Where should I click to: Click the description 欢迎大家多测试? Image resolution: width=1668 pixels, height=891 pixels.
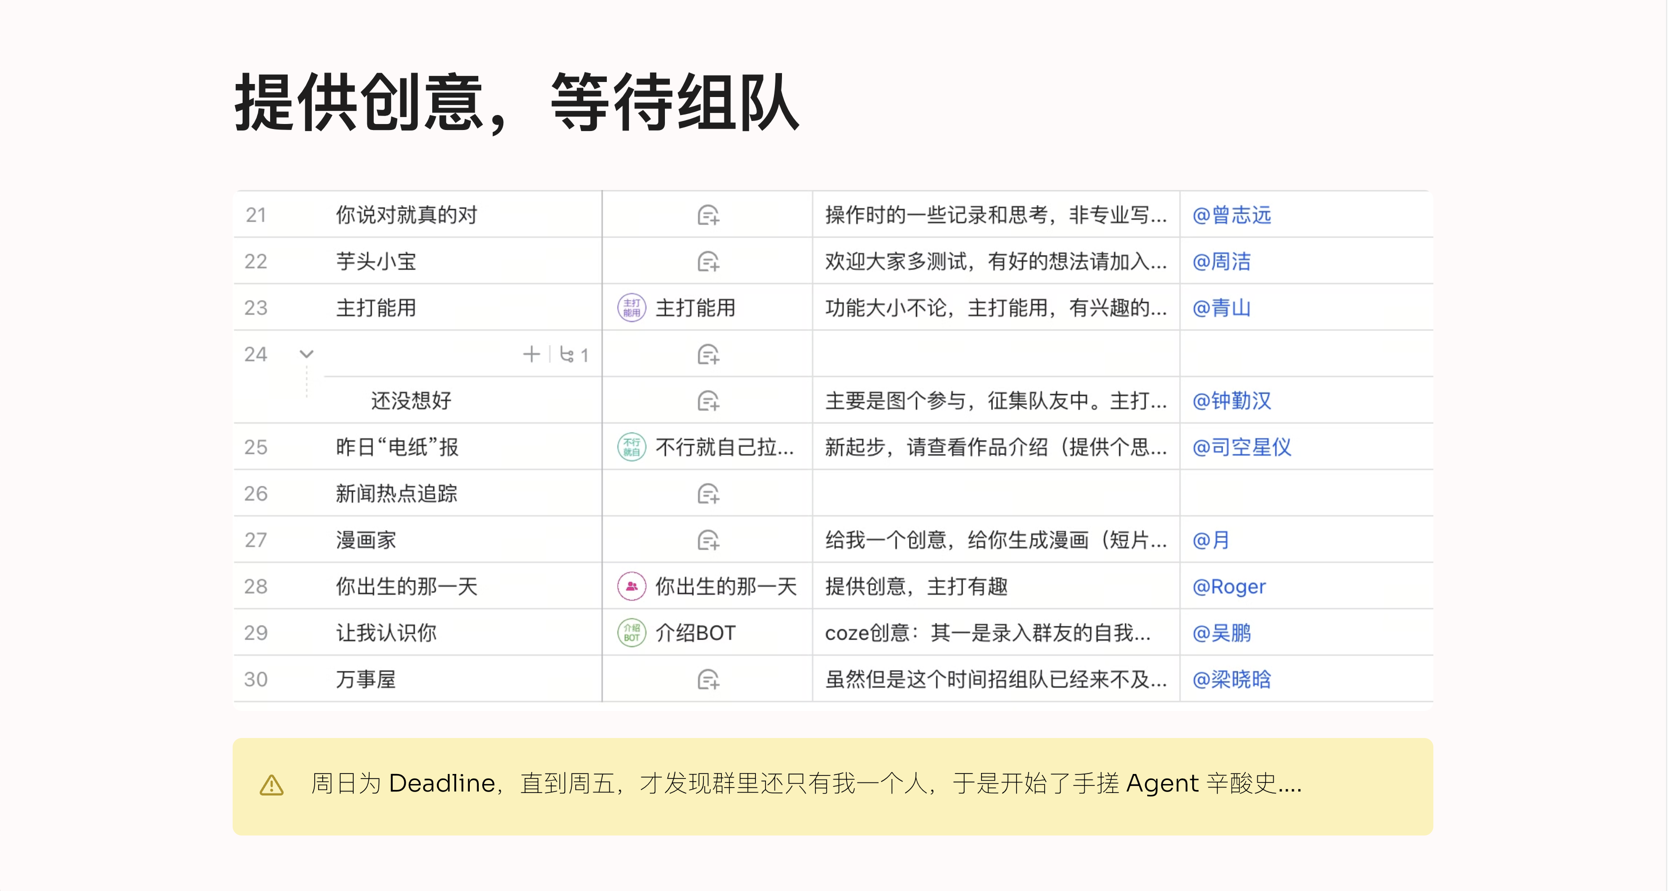(996, 261)
